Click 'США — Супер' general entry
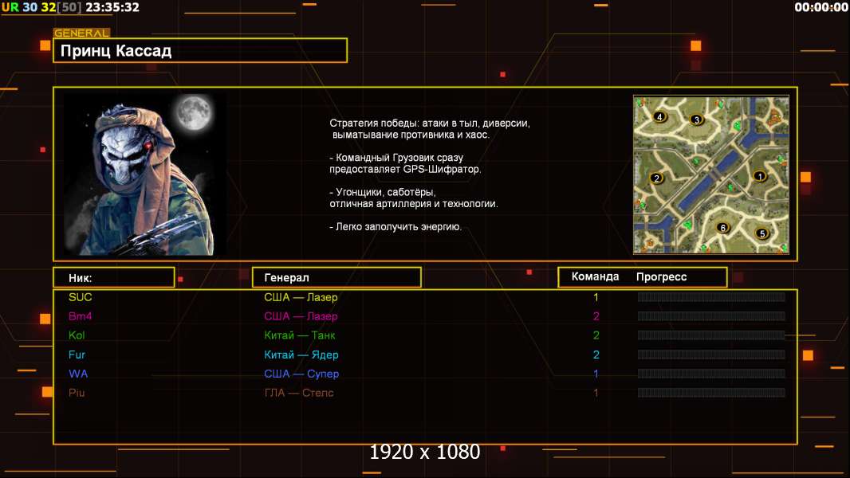Image resolution: width=850 pixels, height=478 pixels. [301, 374]
